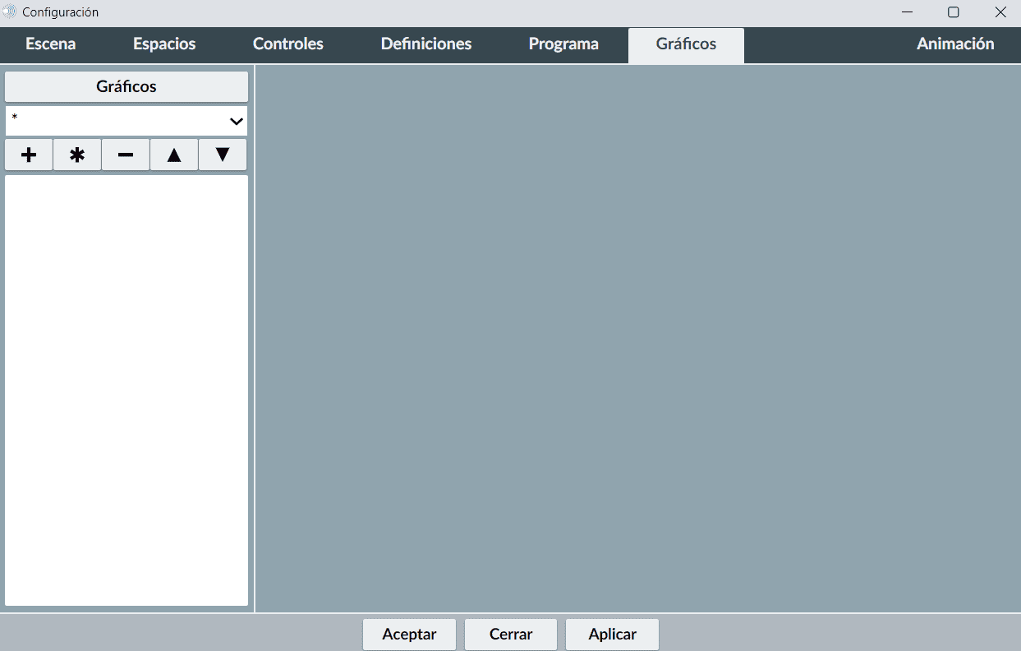Open the Programa tab
Screen dimensions: 1021x651
pos(563,44)
